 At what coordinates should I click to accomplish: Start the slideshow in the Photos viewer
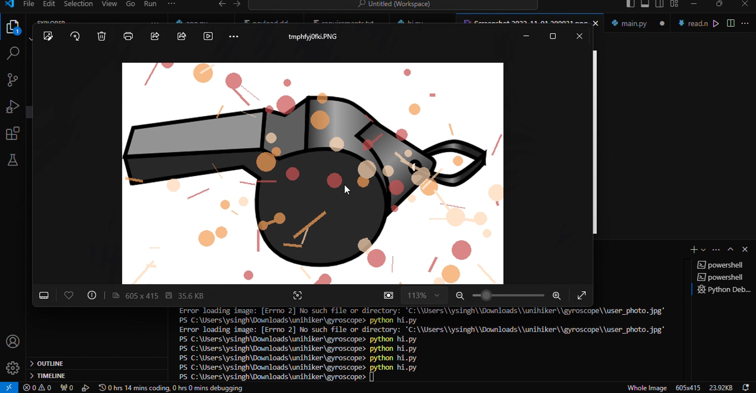pos(208,36)
